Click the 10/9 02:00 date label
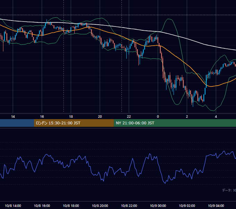Viewport: 236px width, 209px height. (187, 206)
